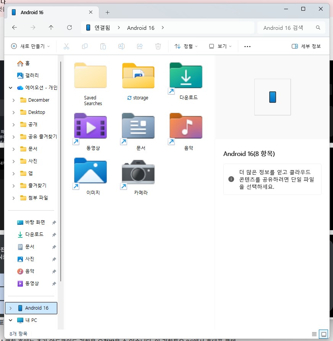Open the 카메라 shortcut folder

138,177
